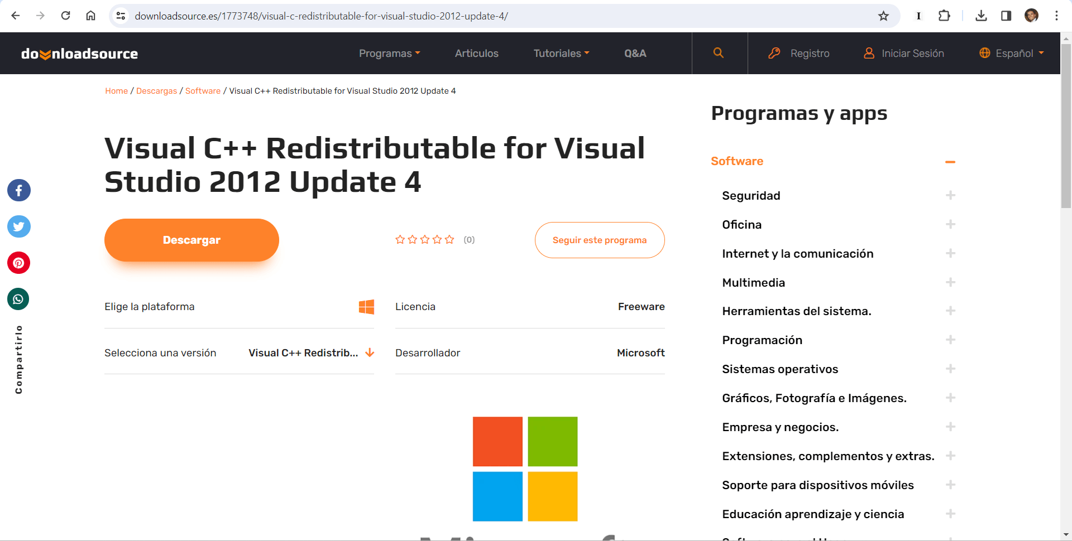This screenshot has height=541, width=1072.
Task: Toggle browser side panel icon
Action: coord(1006,16)
